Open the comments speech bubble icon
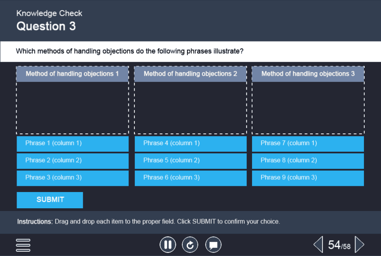Image resolution: width=381 pixels, height=256 pixels. click(x=213, y=245)
